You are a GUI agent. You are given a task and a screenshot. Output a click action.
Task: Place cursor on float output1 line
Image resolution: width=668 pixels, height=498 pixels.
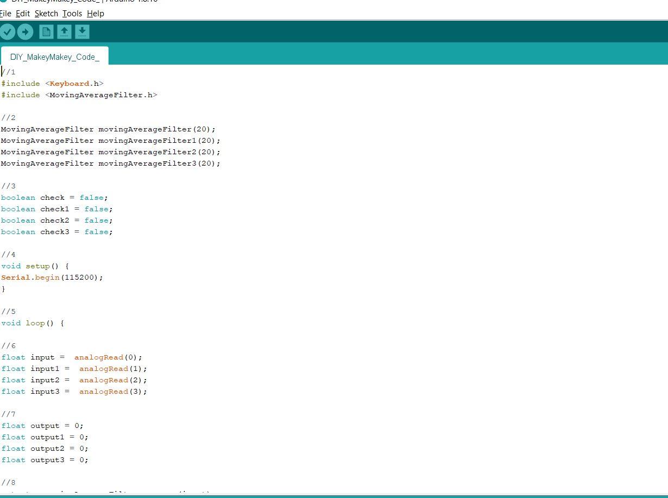click(45, 437)
